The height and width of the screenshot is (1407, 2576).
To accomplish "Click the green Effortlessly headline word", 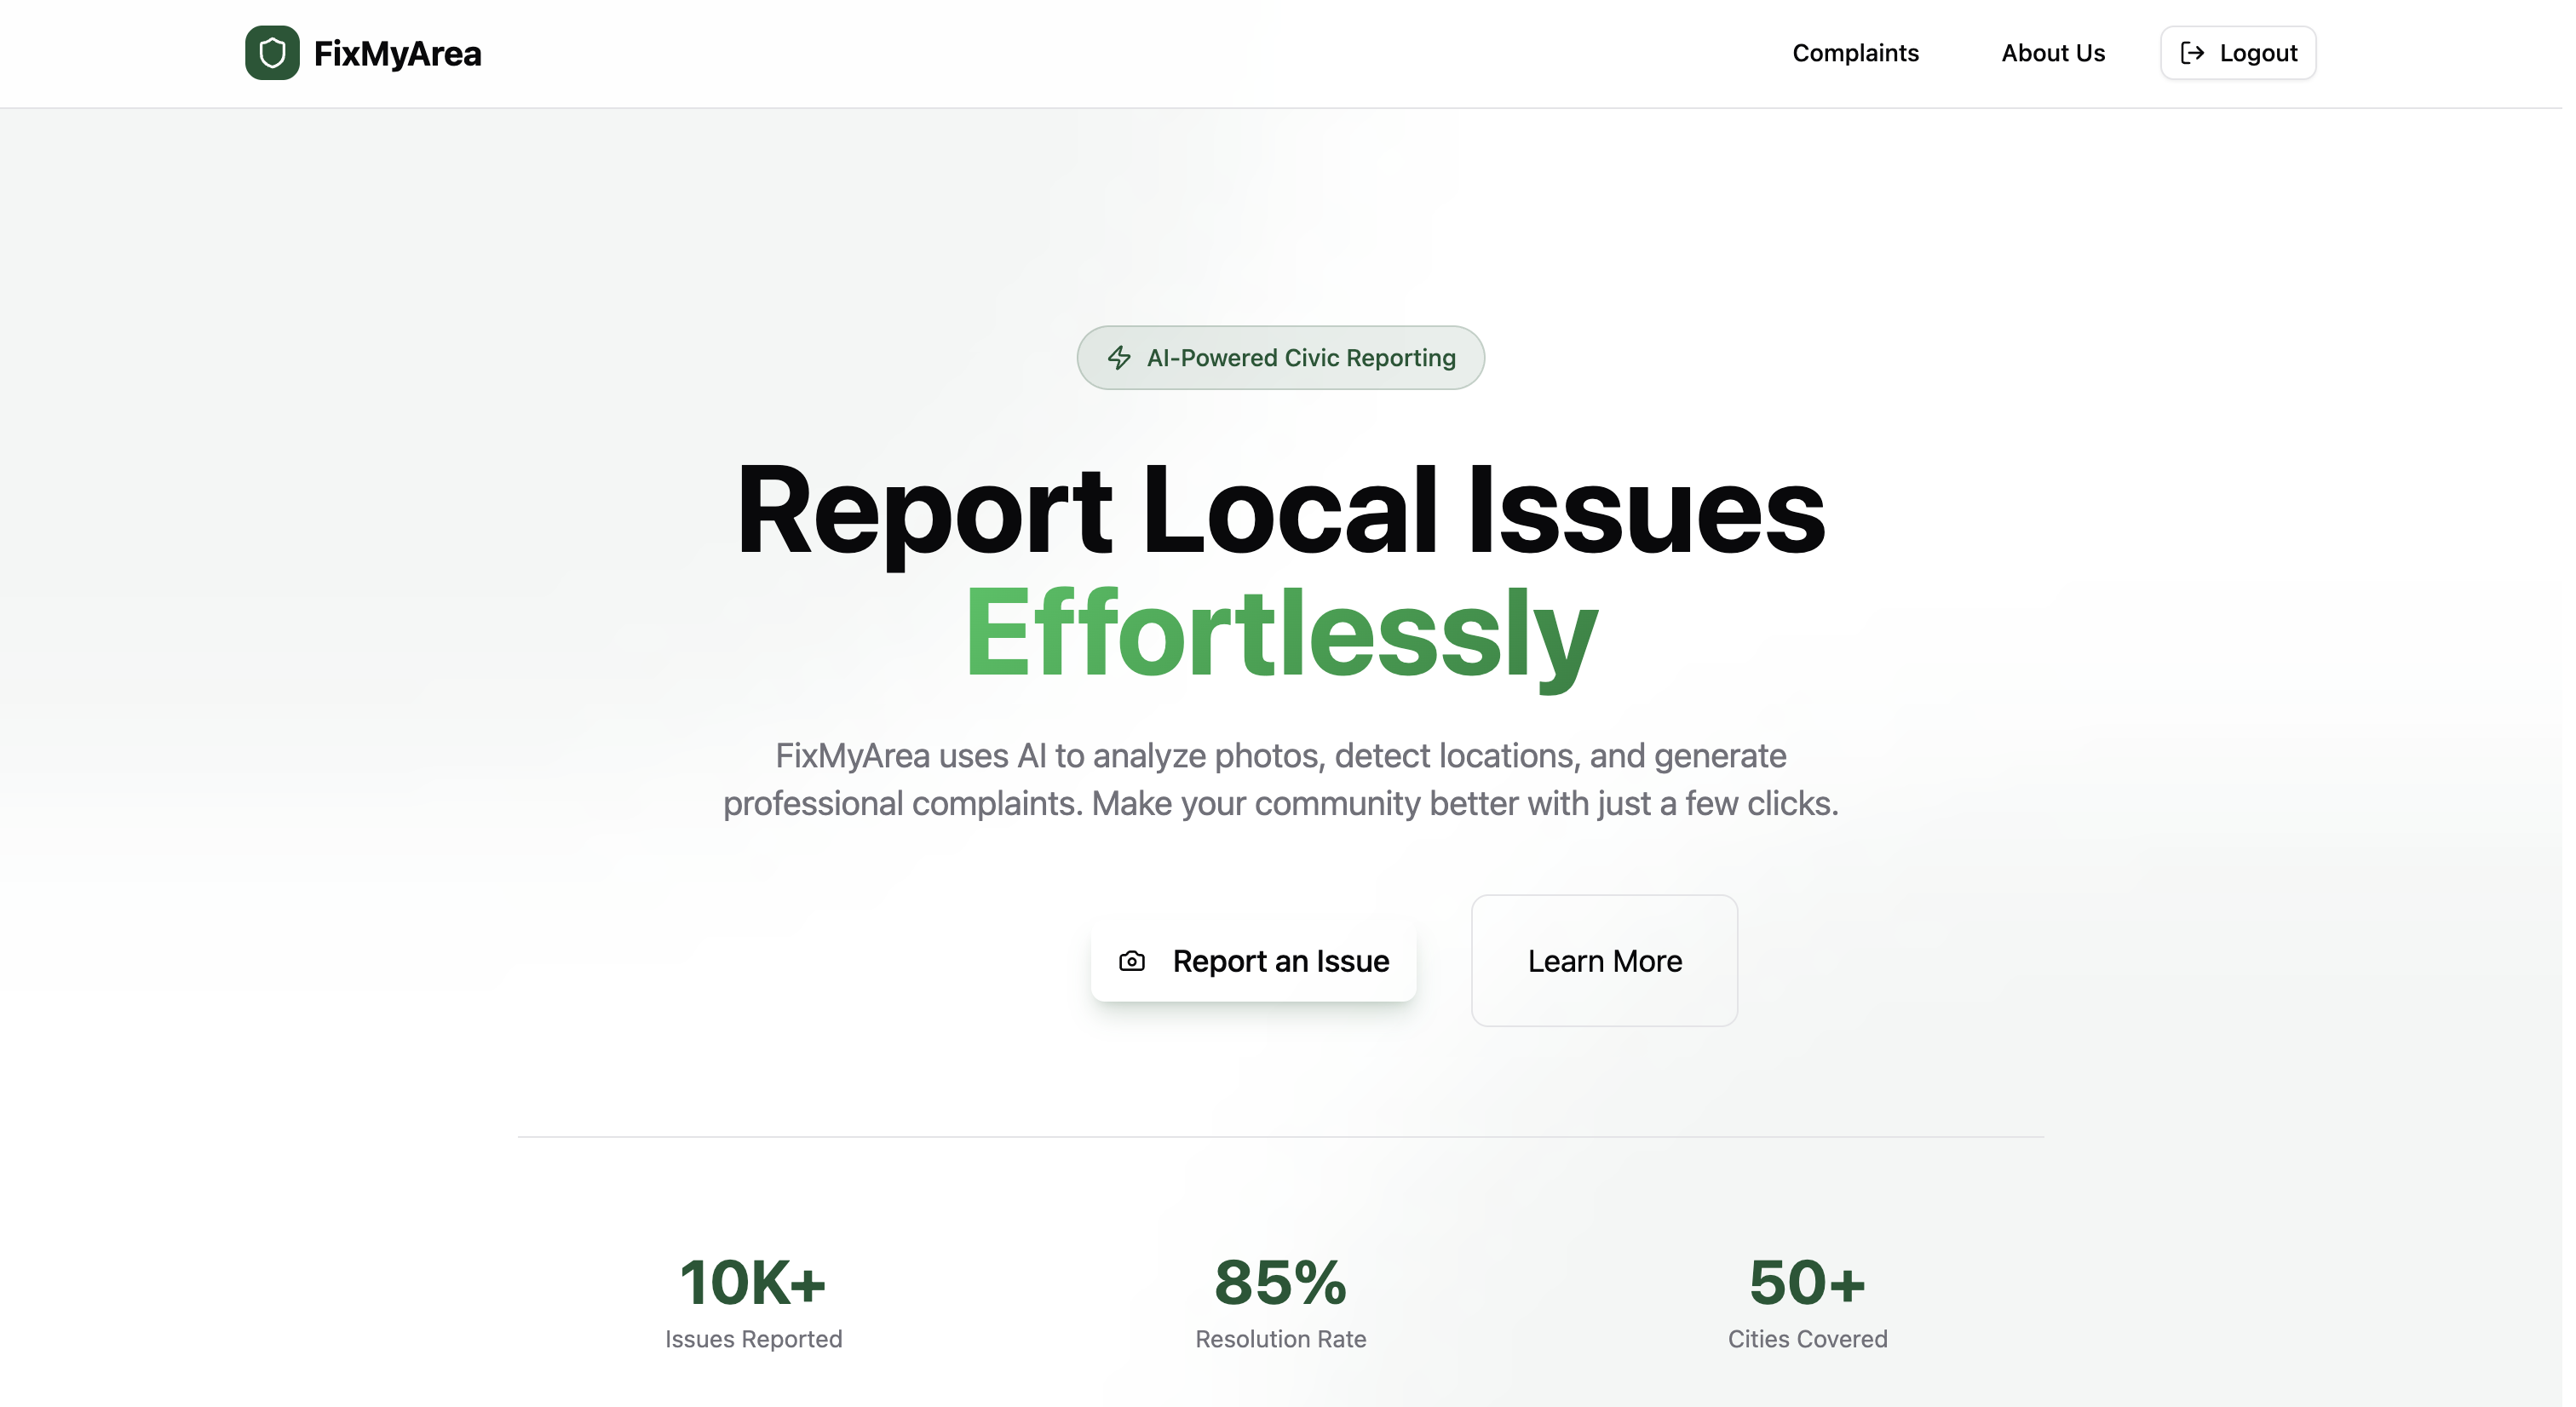I will pos(1280,634).
